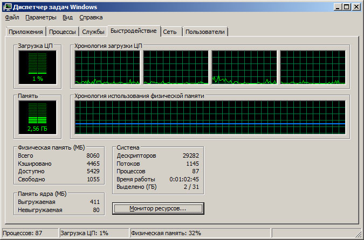The image size is (364, 240).
Task: Open the Вид menu
Action: tap(67, 18)
